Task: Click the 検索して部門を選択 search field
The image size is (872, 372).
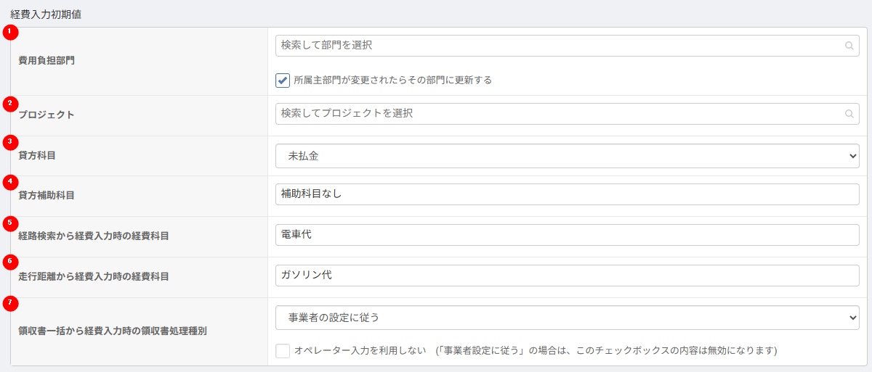Action: tap(567, 46)
